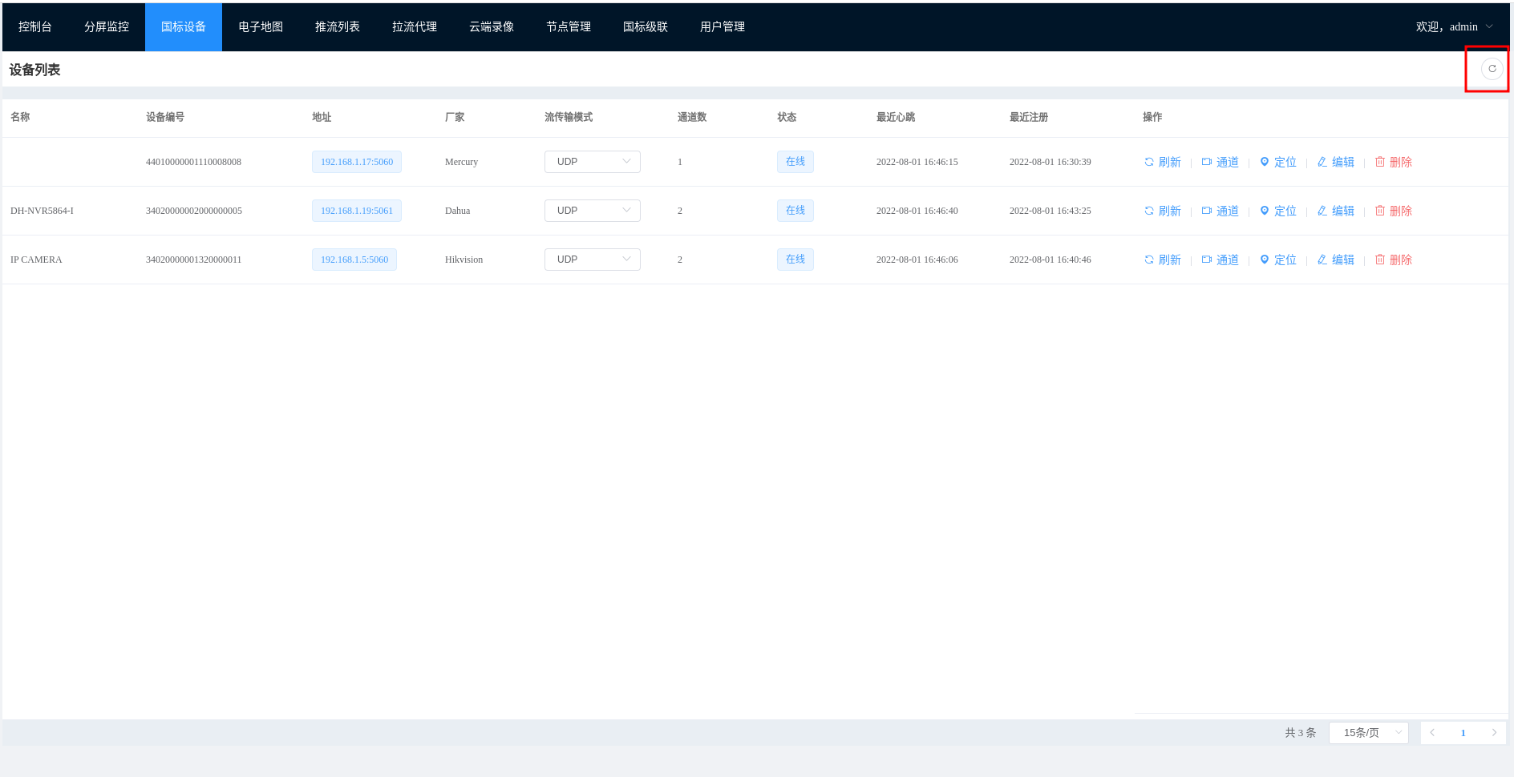Edit the Mercury device entry
Image resolution: width=1514 pixels, height=777 pixels.
click(1336, 162)
